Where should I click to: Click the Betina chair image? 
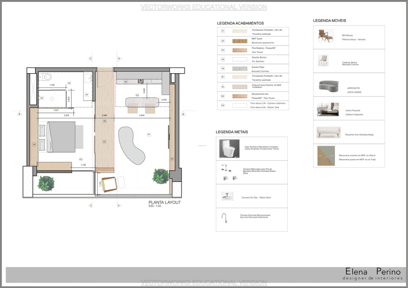(x=323, y=60)
